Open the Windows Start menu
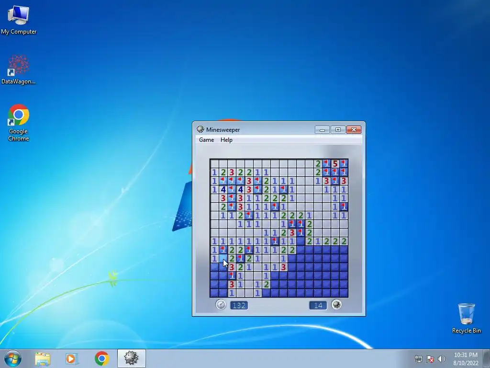 coord(13,358)
